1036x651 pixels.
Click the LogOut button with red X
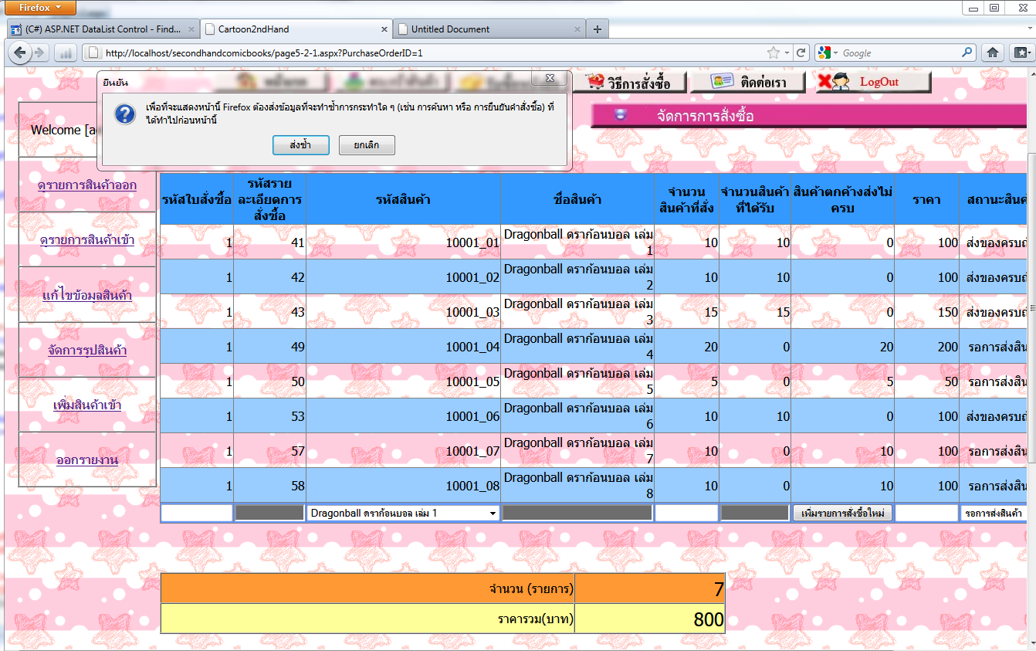873,82
